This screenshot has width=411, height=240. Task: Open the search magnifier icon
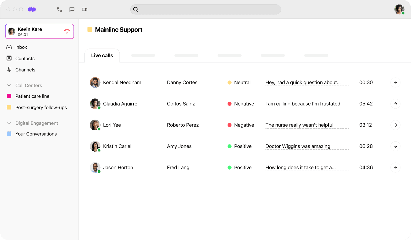(x=136, y=9)
